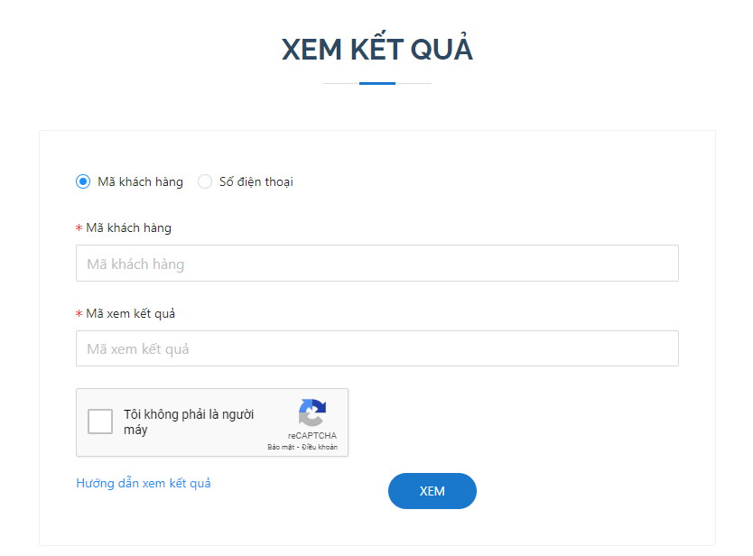Screen dimensions: 753x556
Task: Click the reCAPTCHA logo icon
Action: click(311, 412)
